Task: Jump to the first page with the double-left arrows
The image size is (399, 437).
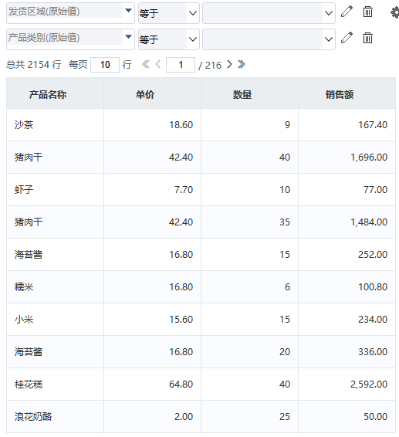Action: [x=146, y=65]
